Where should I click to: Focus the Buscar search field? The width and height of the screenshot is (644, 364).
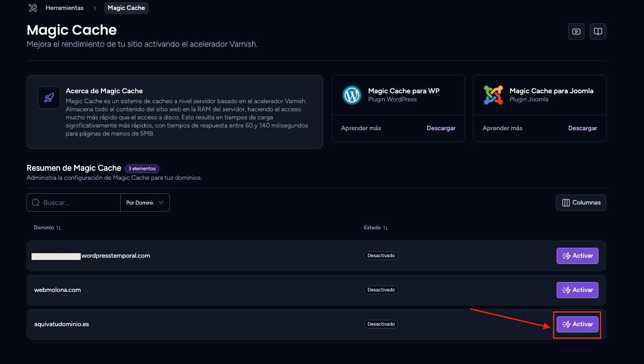pyautogui.click(x=74, y=203)
